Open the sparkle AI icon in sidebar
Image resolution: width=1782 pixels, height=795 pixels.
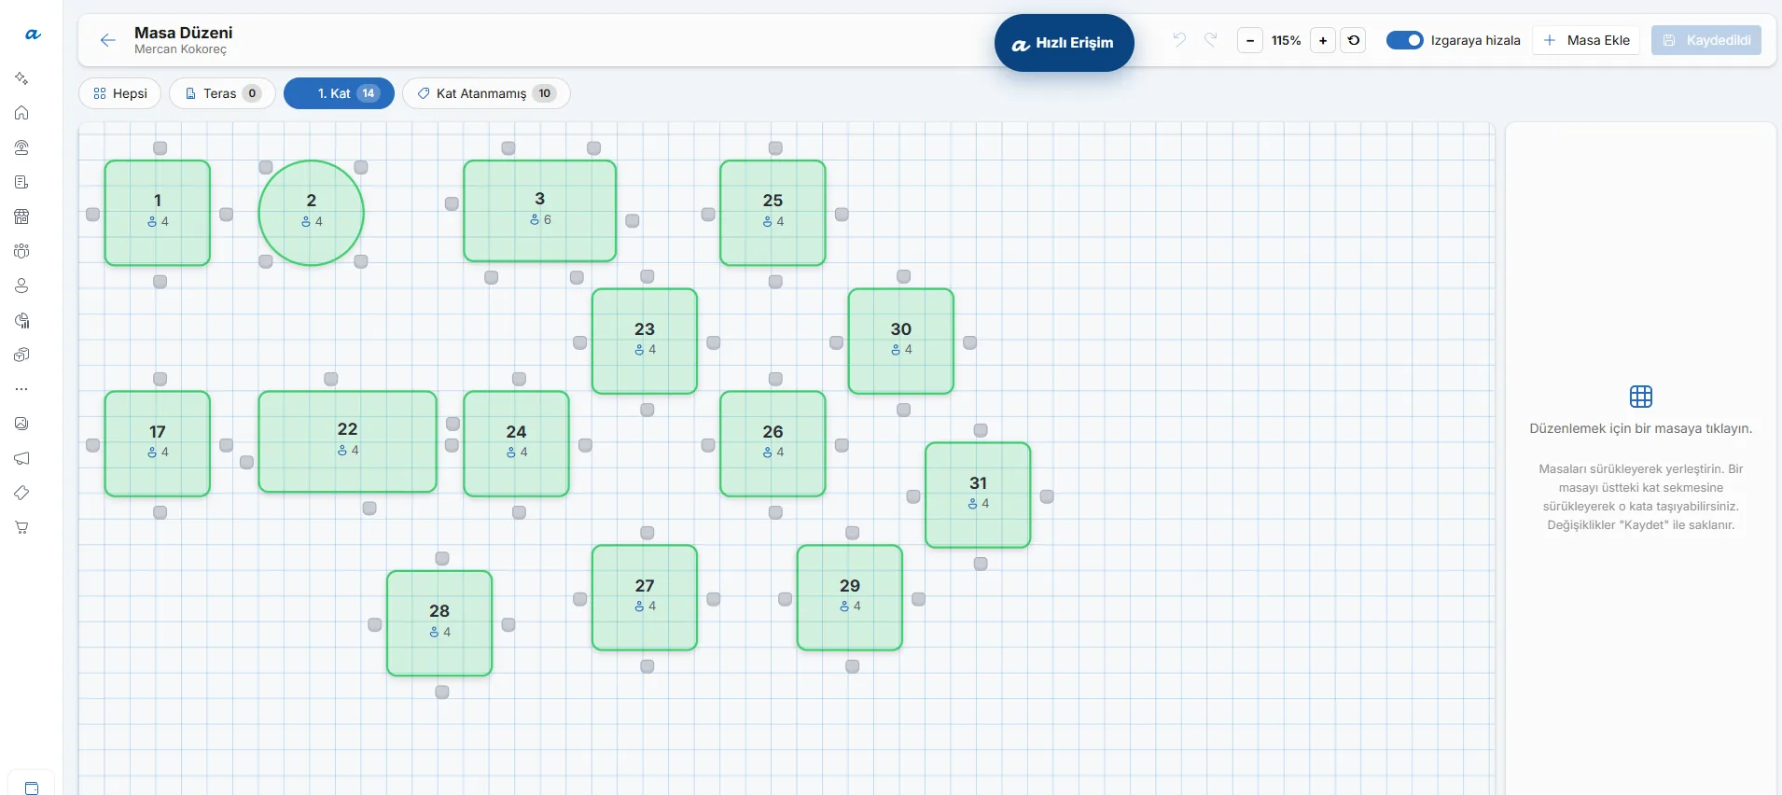pos(21,78)
